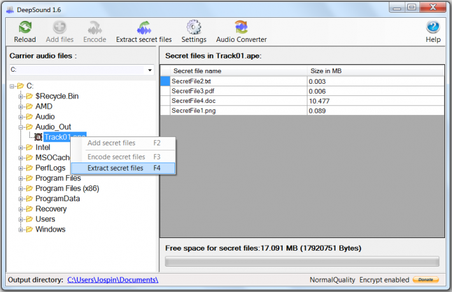The image size is (452, 292).
Task: Click the Reload toolbar icon
Action: tap(25, 27)
